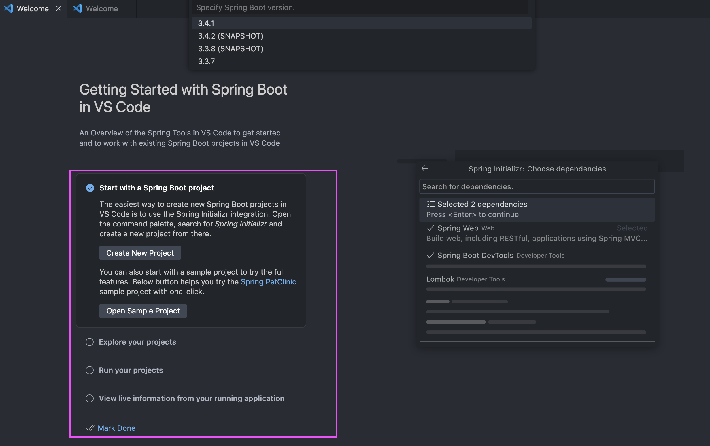Click the Selected 2 dependencies row
The image size is (710, 446).
537,209
